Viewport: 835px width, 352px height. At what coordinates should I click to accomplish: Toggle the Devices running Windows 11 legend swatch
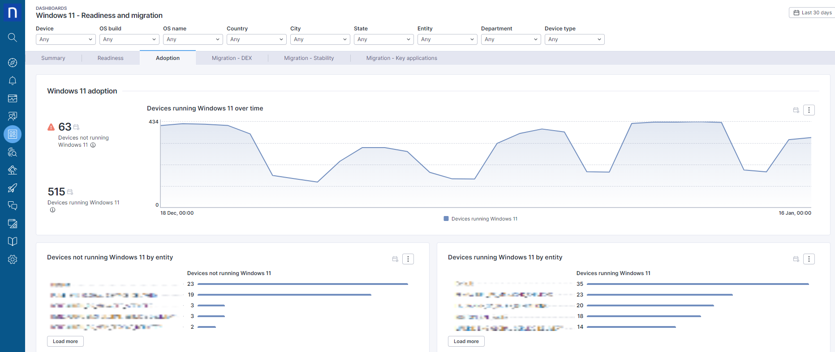click(446, 219)
